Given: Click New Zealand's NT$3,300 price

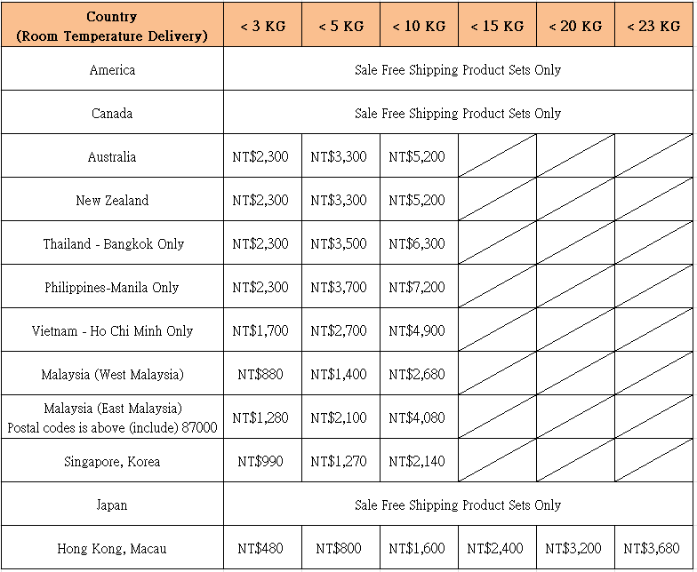Looking at the screenshot, I should click(339, 200).
